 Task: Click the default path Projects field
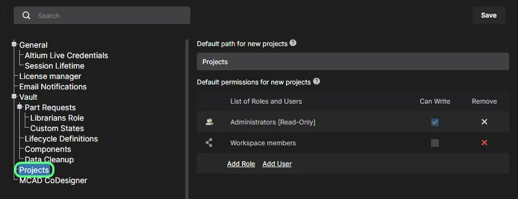click(x=353, y=61)
